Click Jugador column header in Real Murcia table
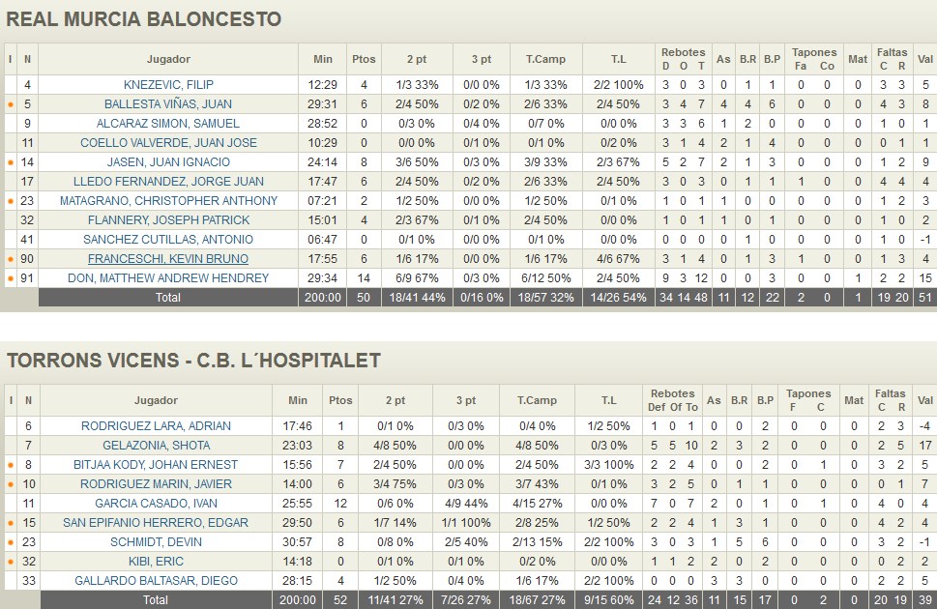This screenshot has height=609, width=937. 168,59
